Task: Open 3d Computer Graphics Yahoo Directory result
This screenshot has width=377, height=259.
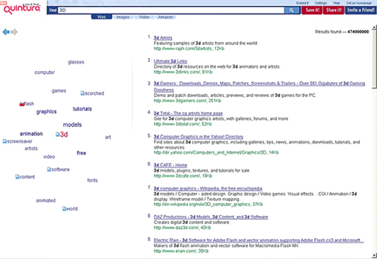Action: point(198,137)
